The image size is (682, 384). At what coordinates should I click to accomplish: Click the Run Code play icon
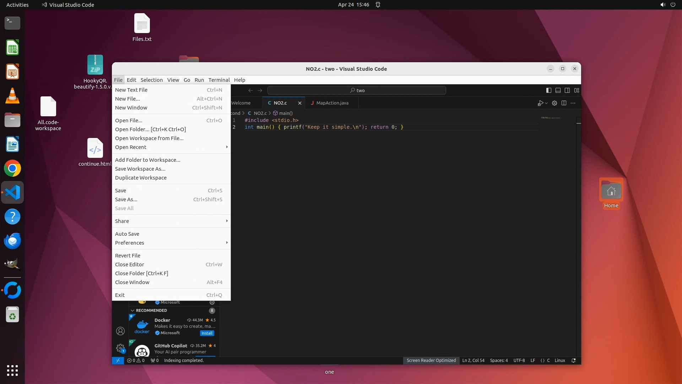point(540,103)
